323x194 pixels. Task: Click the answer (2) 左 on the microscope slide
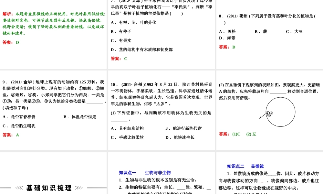click(251, 134)
